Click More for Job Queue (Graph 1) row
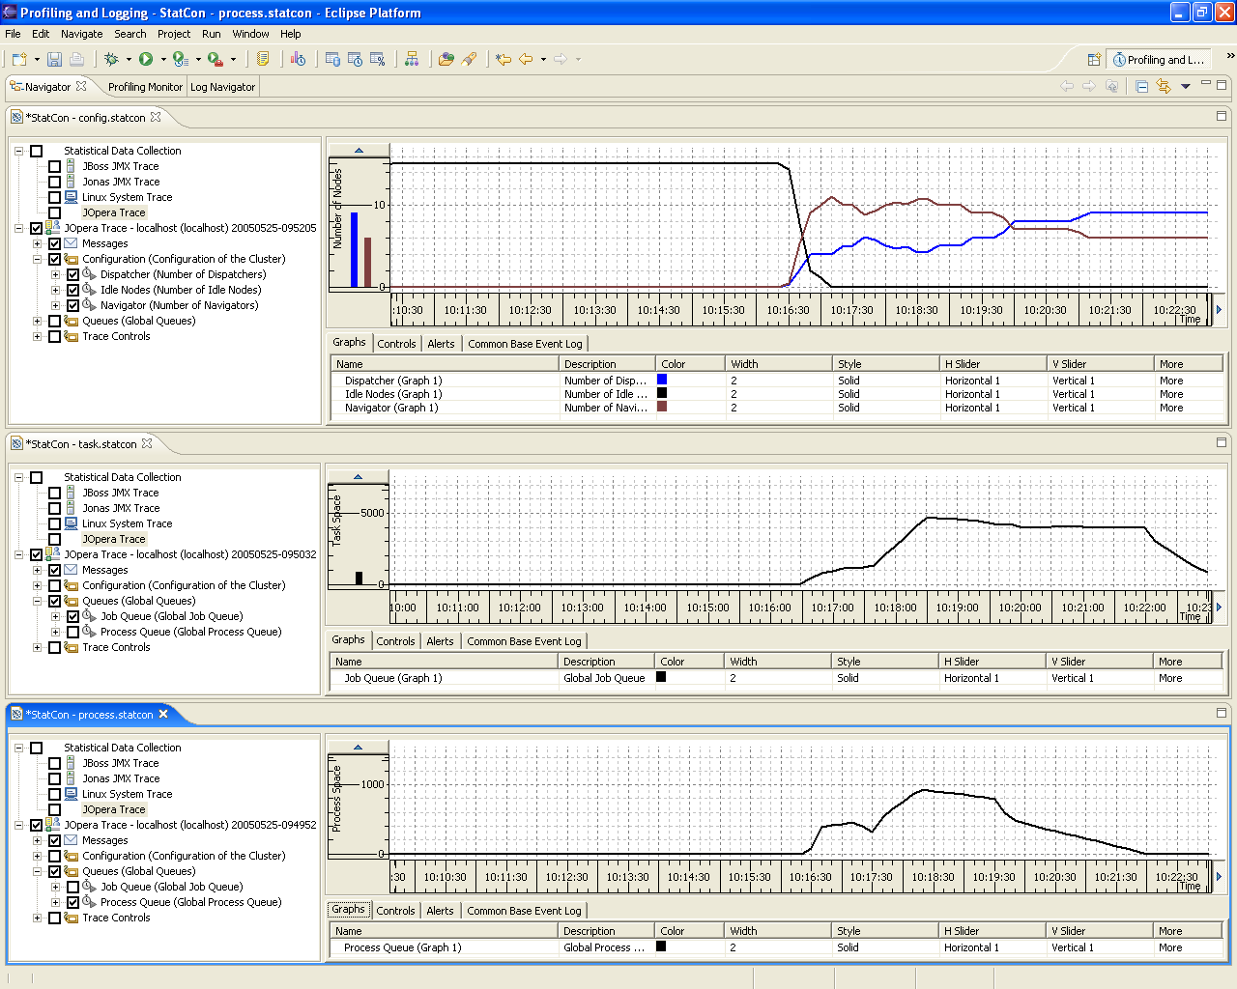1237x989 pixels. coord(1170,678)
